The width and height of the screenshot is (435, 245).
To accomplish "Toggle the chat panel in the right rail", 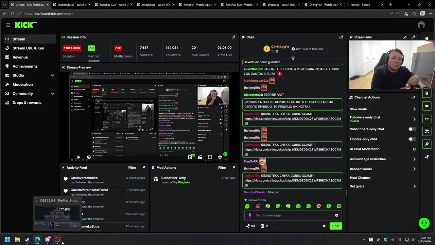I will click(x=427, y=106).
